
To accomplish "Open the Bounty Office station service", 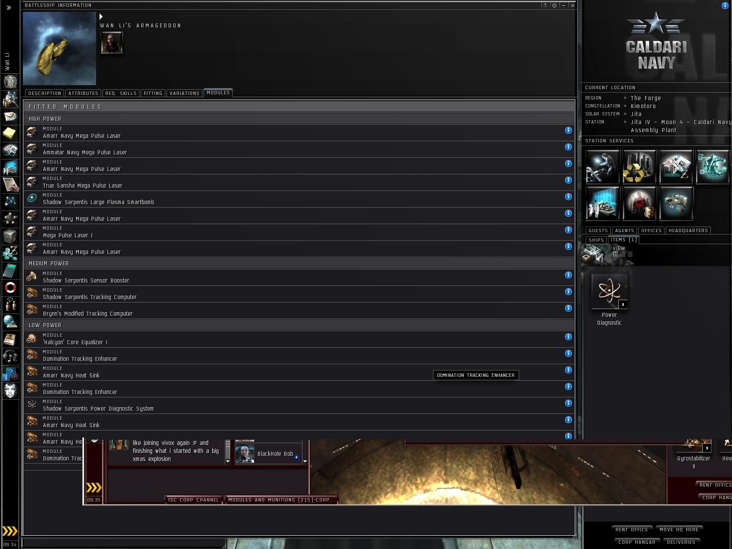I will click(639, 203).
